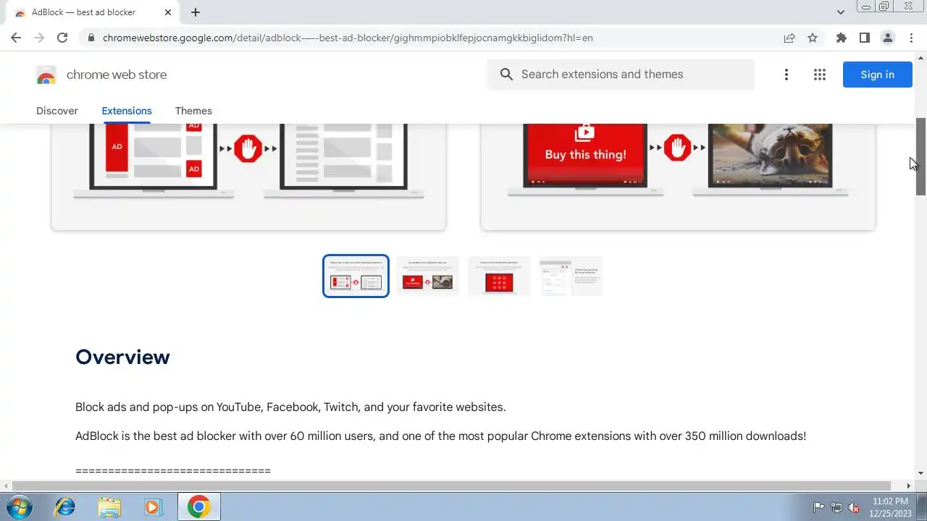Switch to the Themes tab
This screenshot has width=927, height=521.
coord(193,111)
